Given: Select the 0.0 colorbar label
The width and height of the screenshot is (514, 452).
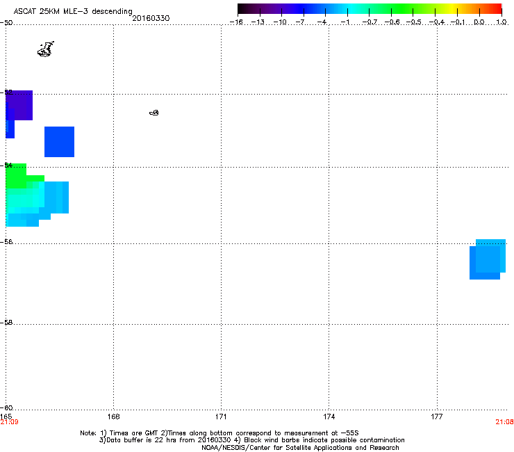Looking at the screenshot, I should pyautogui.click(x=479, y=22).
